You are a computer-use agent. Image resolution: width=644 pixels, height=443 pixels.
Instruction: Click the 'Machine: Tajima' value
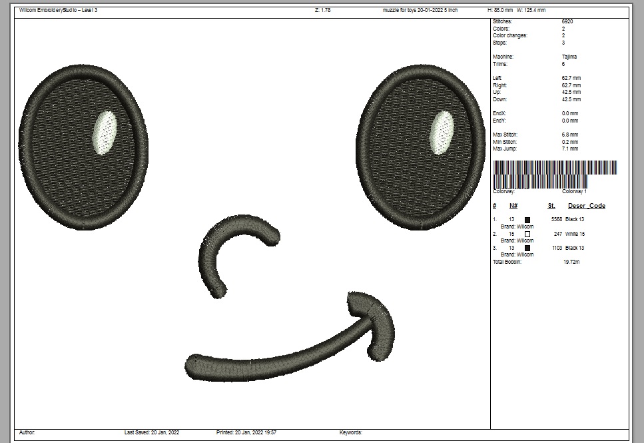[569, 57]
